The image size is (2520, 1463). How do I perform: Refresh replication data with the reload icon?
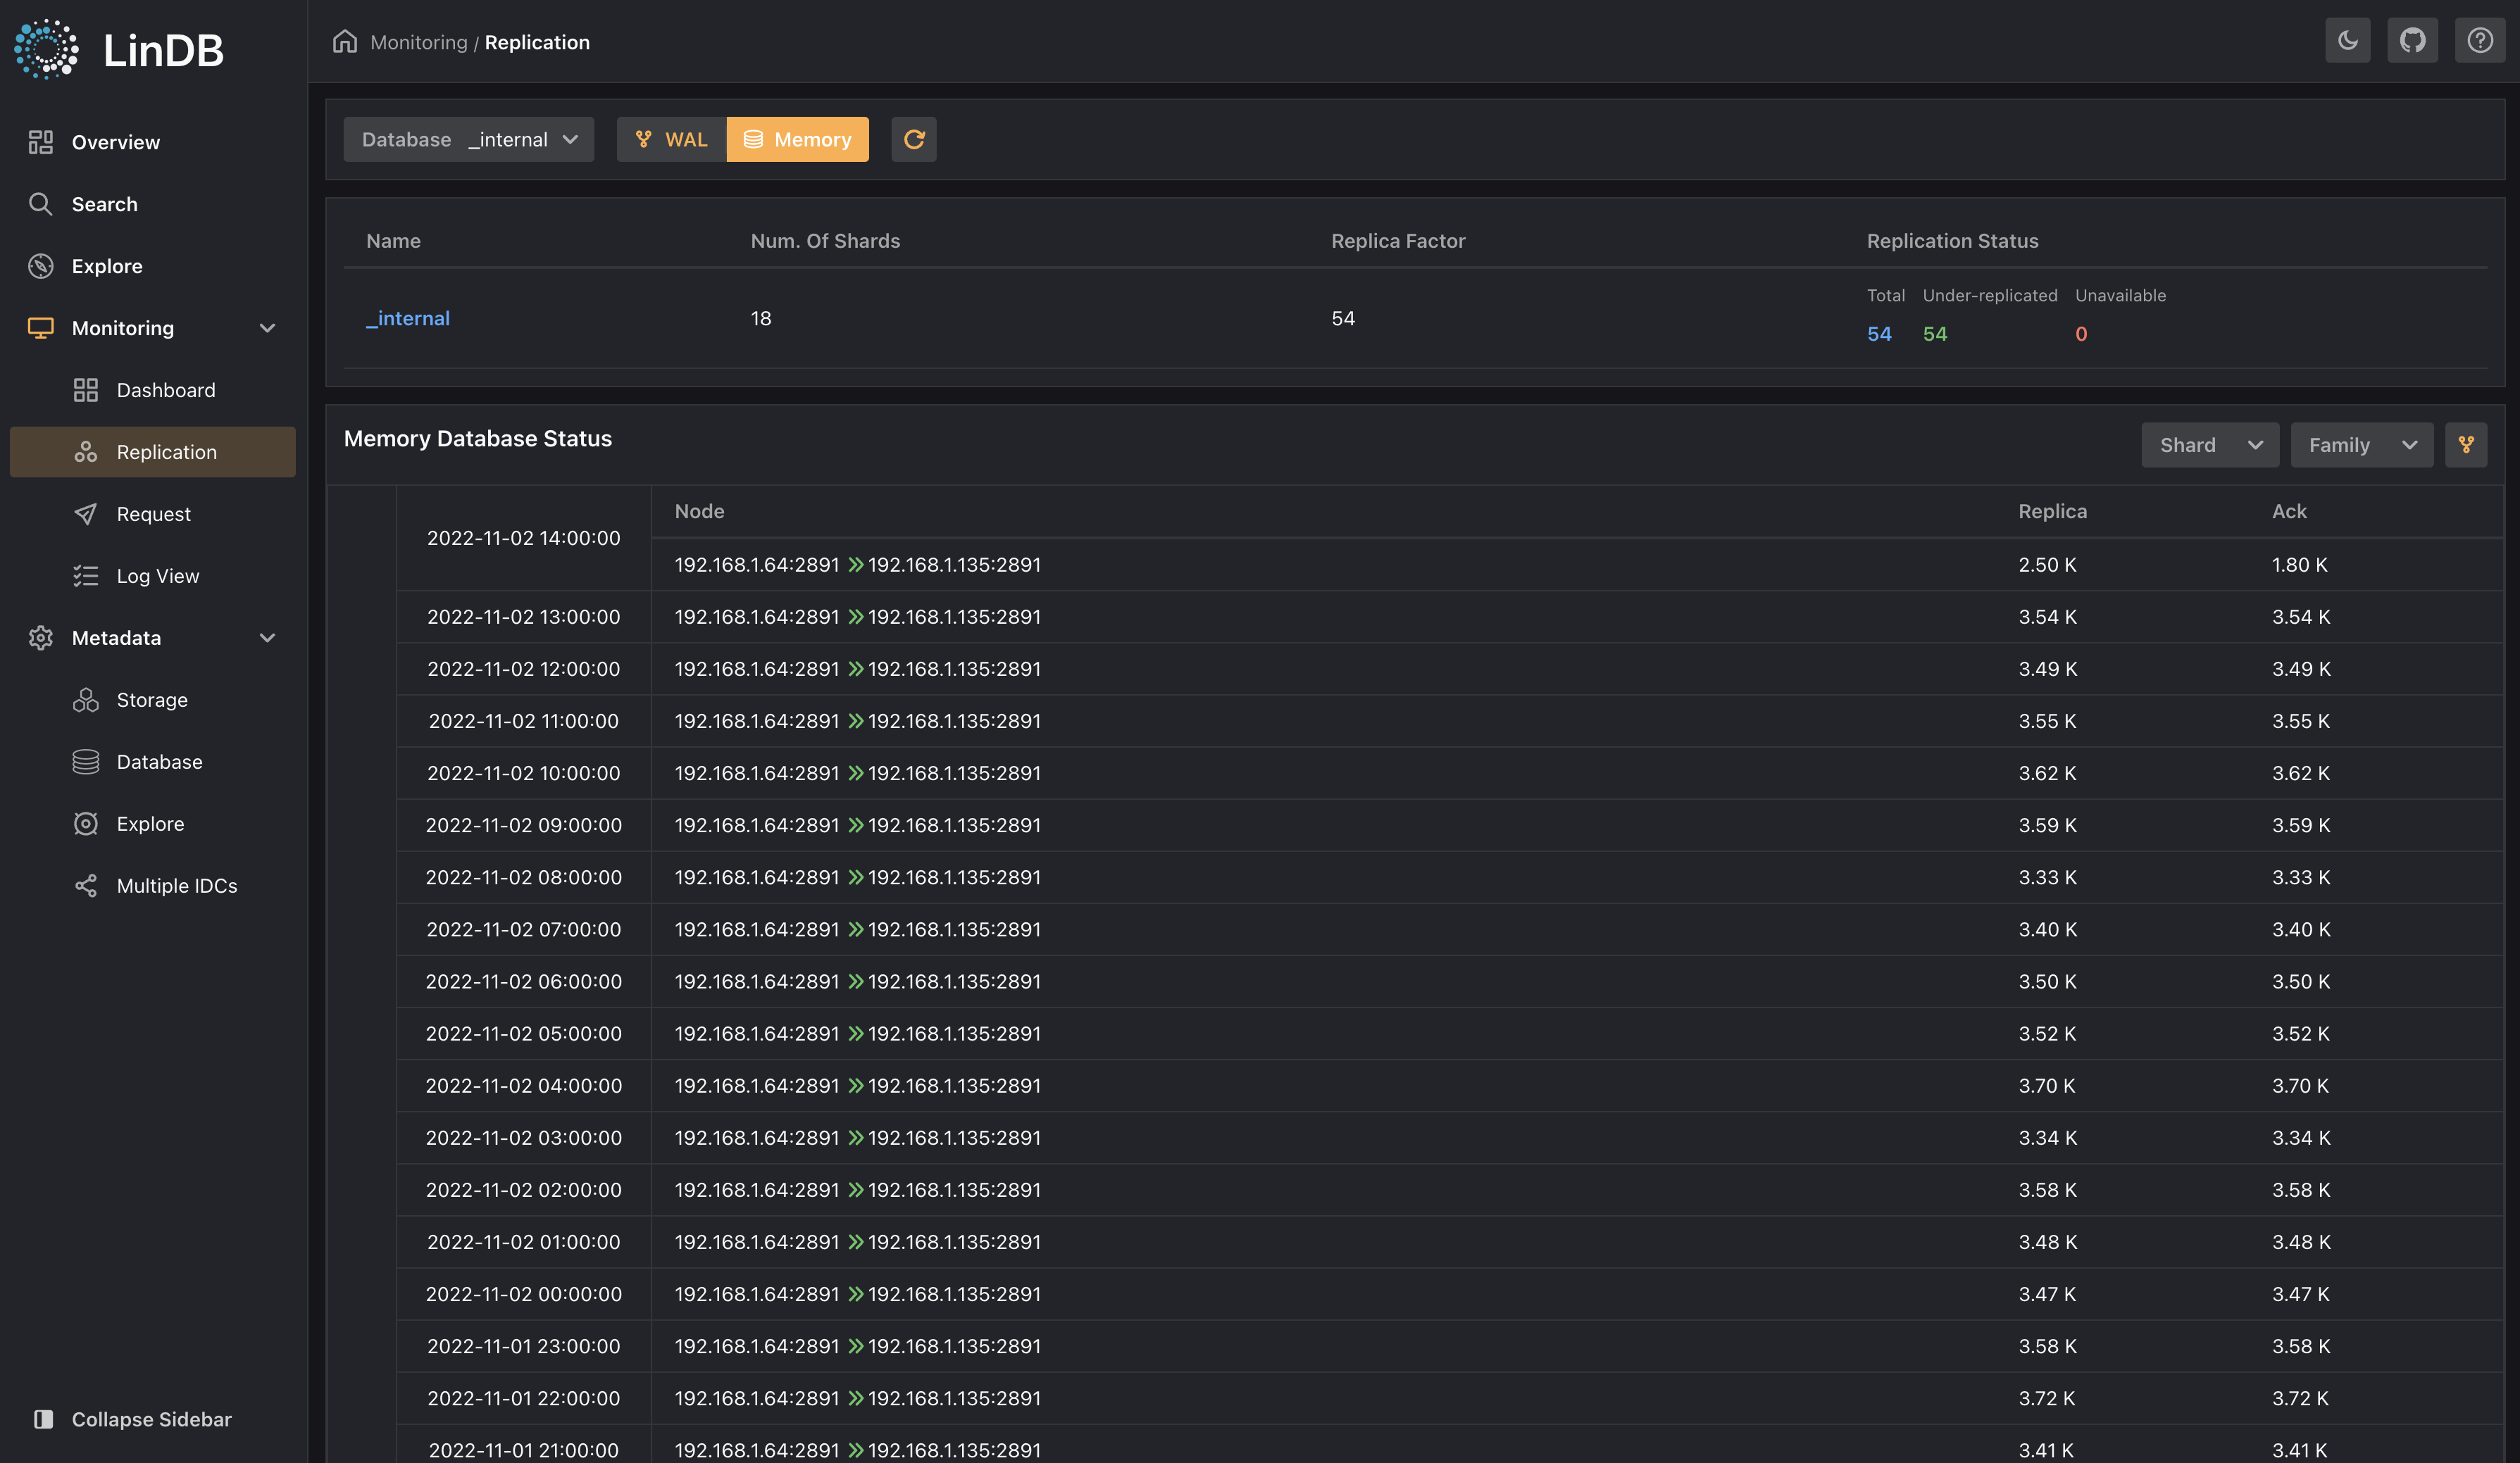(913, 139)
